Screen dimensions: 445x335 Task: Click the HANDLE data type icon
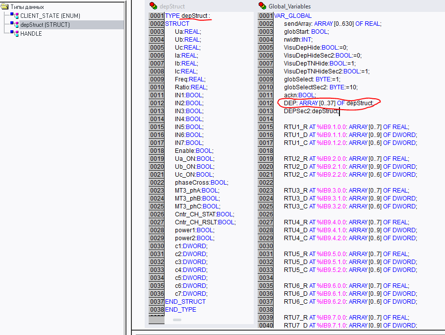tap(14, 33)
